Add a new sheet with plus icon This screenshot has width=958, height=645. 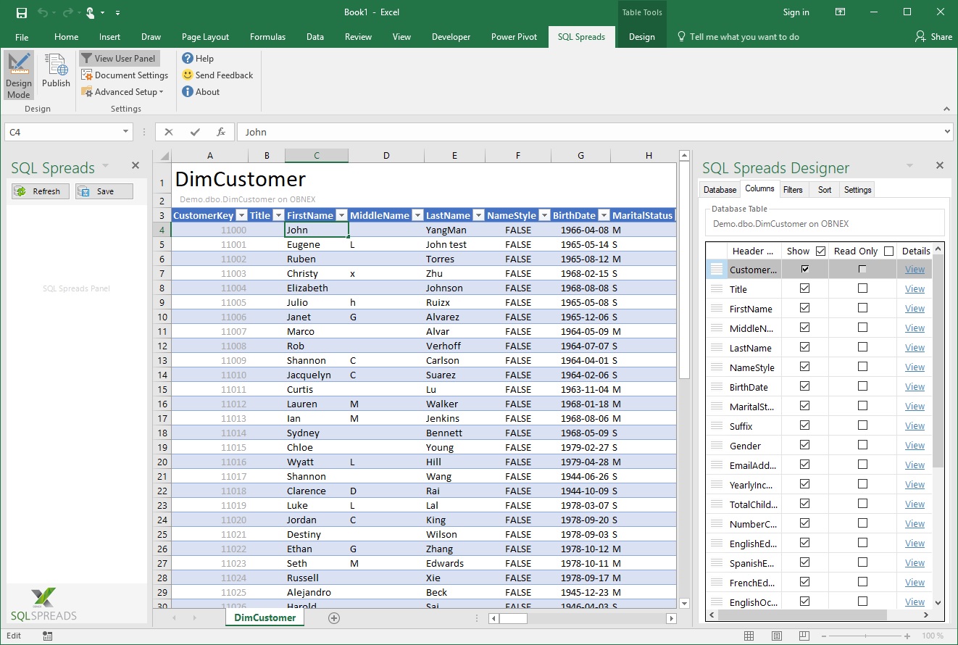click(333, 618)
